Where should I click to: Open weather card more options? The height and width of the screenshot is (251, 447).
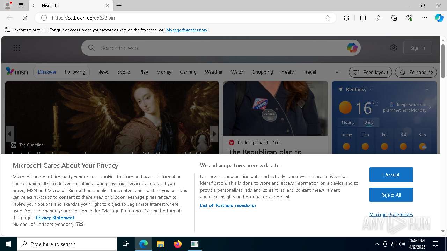point(426,89)
